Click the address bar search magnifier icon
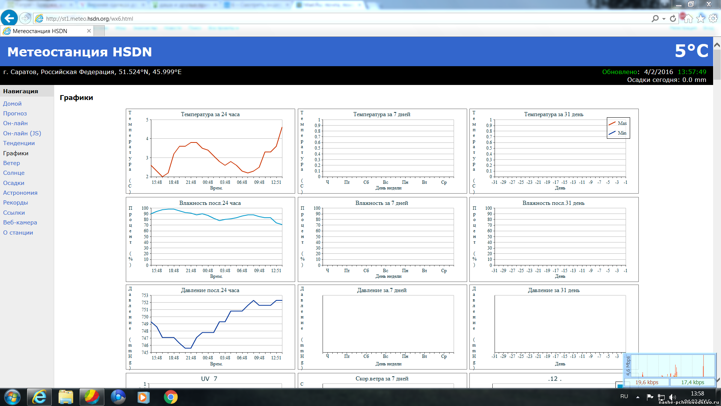Image resolution: width=721 pixels, height=406 pixels. 655,18
